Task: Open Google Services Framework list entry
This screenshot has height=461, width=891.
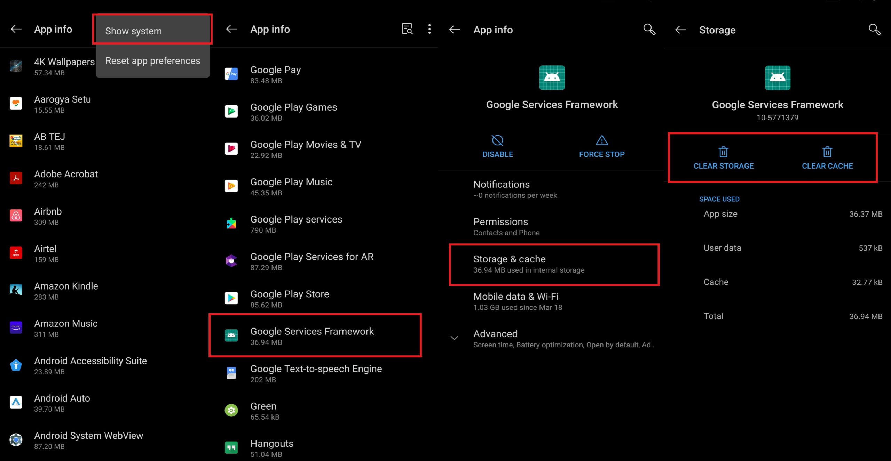Action: (315, 335)
